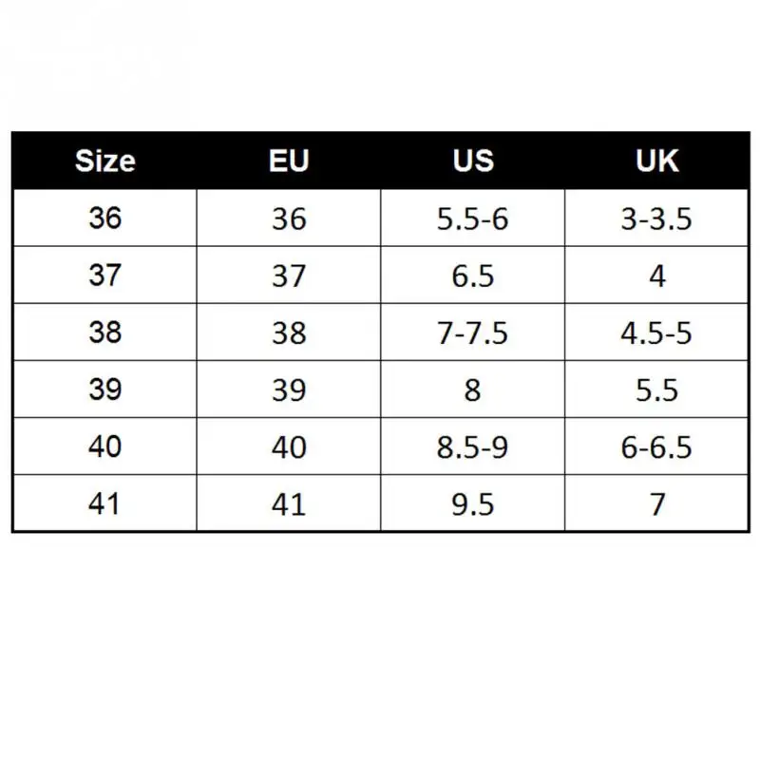The height and width of the screenshot is (760, 760).
Task: Click the US 9.5 cell
Action: click(473, 503)
